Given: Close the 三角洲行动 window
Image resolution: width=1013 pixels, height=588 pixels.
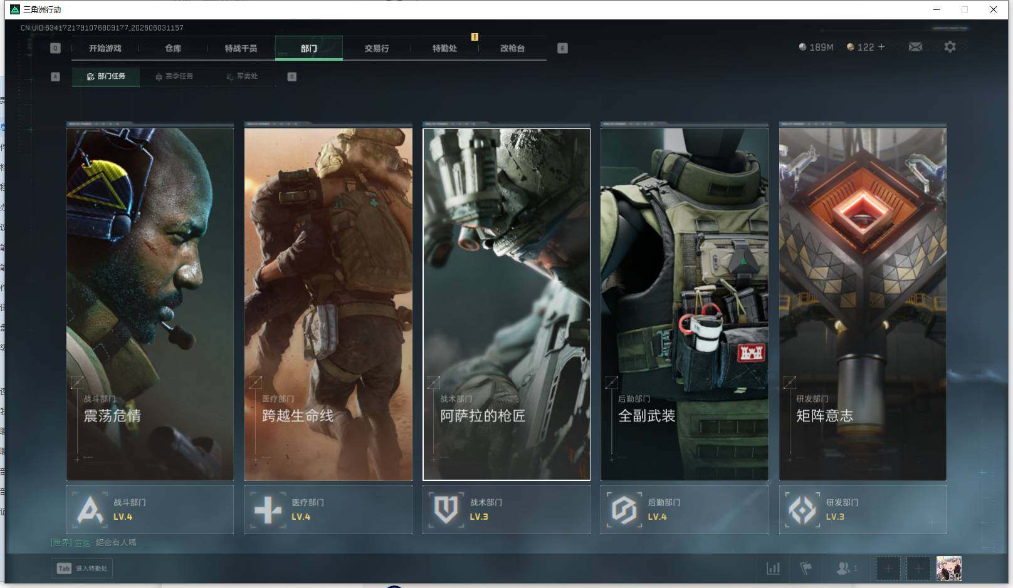Looking at the screenshot, I should [994, 9].
